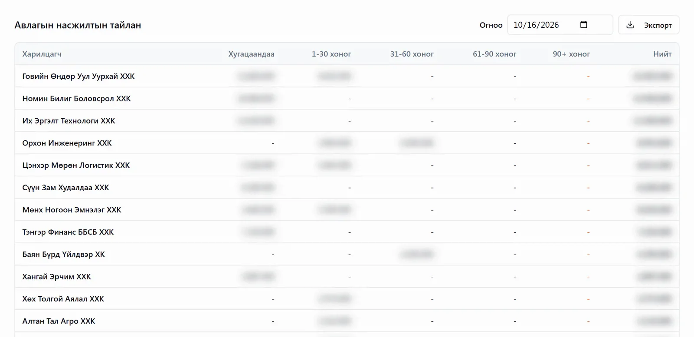This screenshot has height=337, width=694.
Task: Open the calendar picker icon
Action: pyautogui.click(x=583, y=25)
